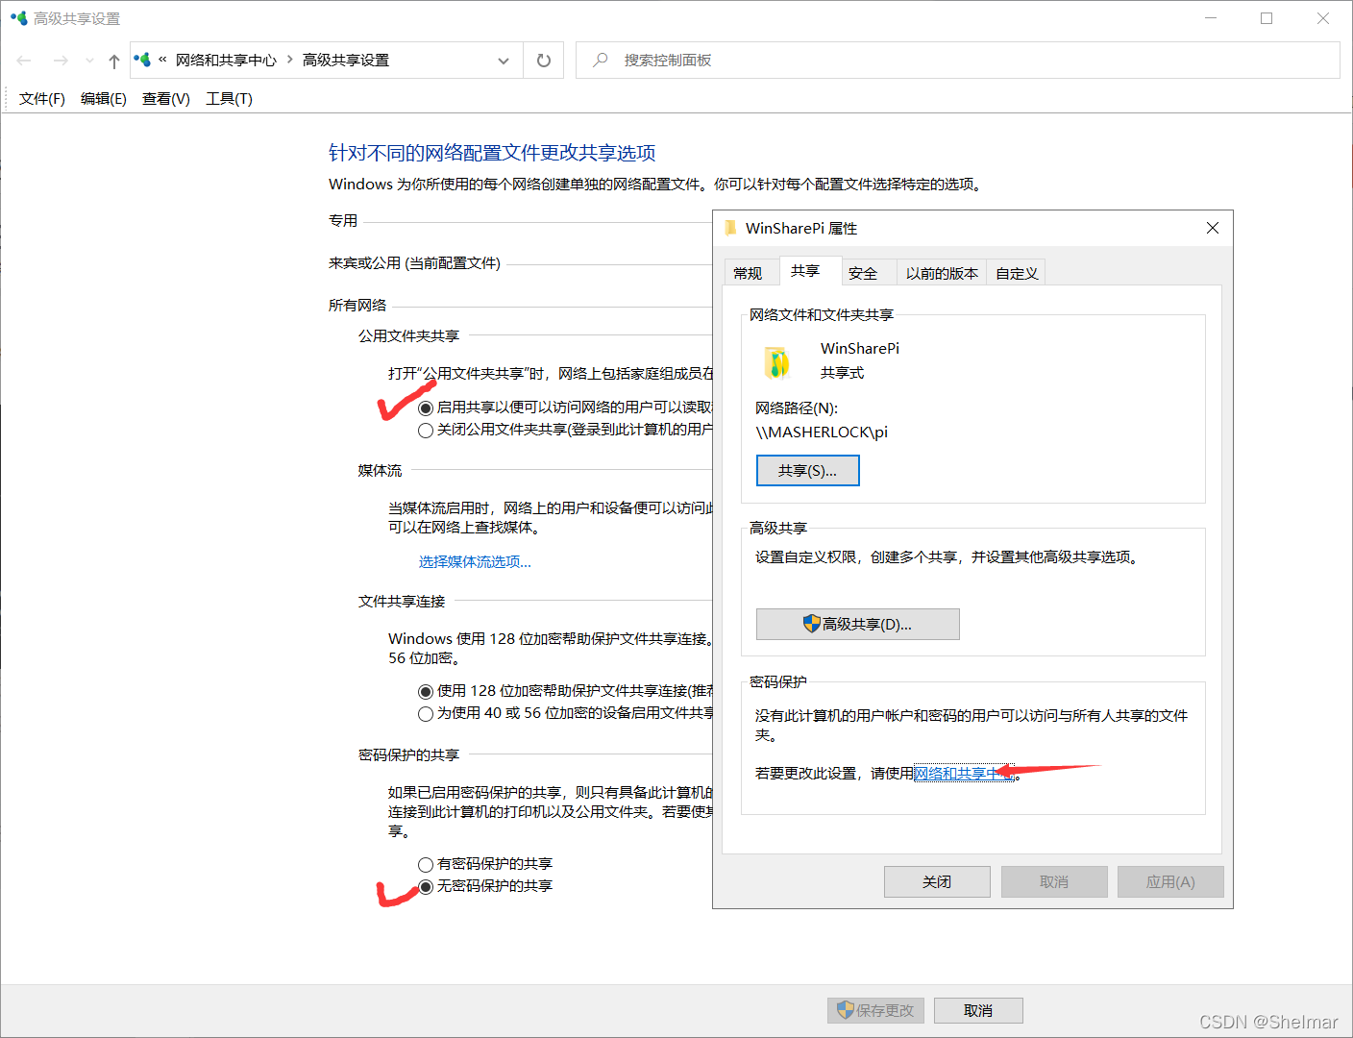Focus the 搜索控制面板 search box
The height and width of the screenshot is (1038, 1353).
(957, 60)
